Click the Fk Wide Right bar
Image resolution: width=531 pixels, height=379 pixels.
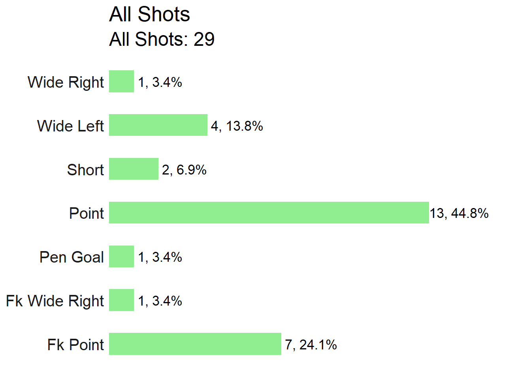click(x=121, y=300)
